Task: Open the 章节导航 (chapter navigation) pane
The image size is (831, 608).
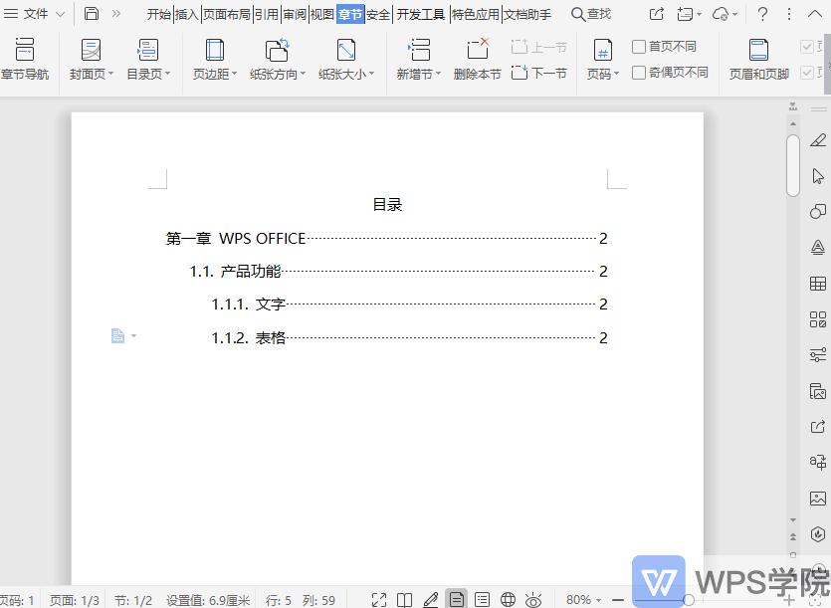Action: point(27,60)
